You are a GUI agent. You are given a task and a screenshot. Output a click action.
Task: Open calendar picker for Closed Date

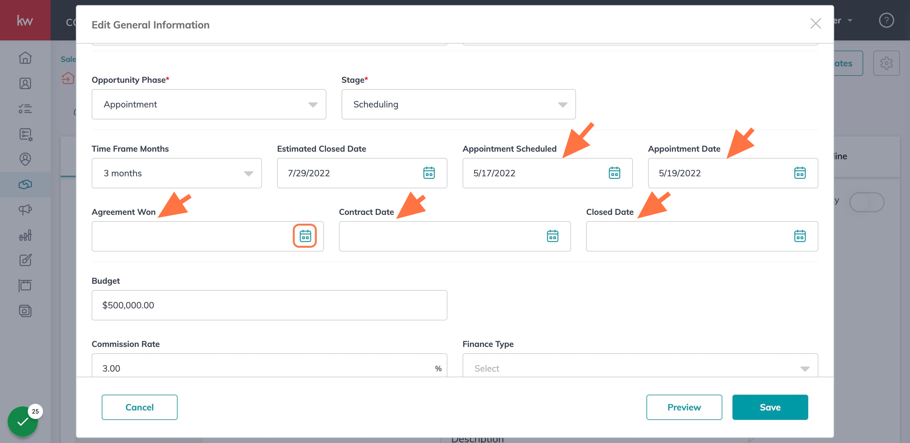800,236
